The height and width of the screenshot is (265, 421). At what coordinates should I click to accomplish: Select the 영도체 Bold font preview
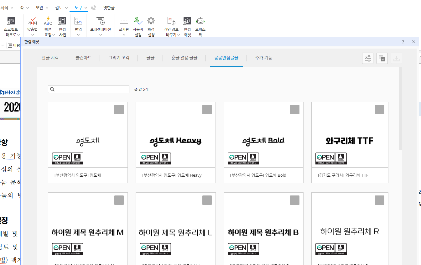point(263,141)
